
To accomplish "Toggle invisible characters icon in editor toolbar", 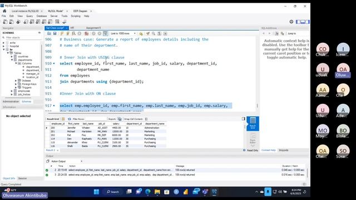I will (160, 33).
